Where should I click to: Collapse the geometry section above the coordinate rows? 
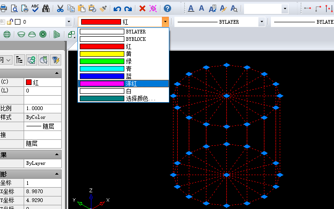pos(57,174)
